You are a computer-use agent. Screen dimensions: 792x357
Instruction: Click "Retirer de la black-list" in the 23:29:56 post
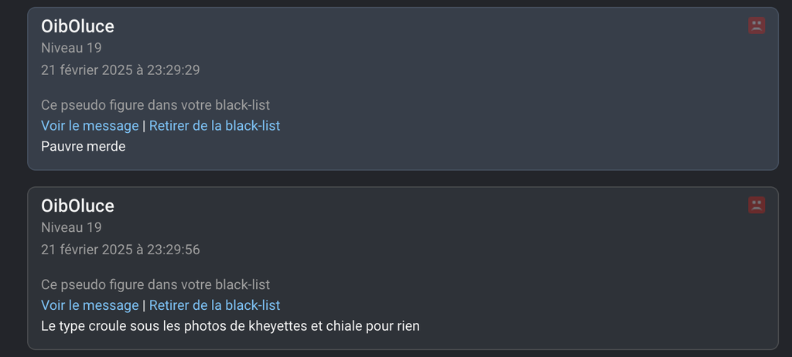click(x=214, y=305)
